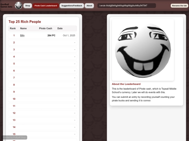Image resolution: width=189 pixels, height=141 pixels.
Task: Select the empty rank 11 row
Action: click(x=42, y=106)
